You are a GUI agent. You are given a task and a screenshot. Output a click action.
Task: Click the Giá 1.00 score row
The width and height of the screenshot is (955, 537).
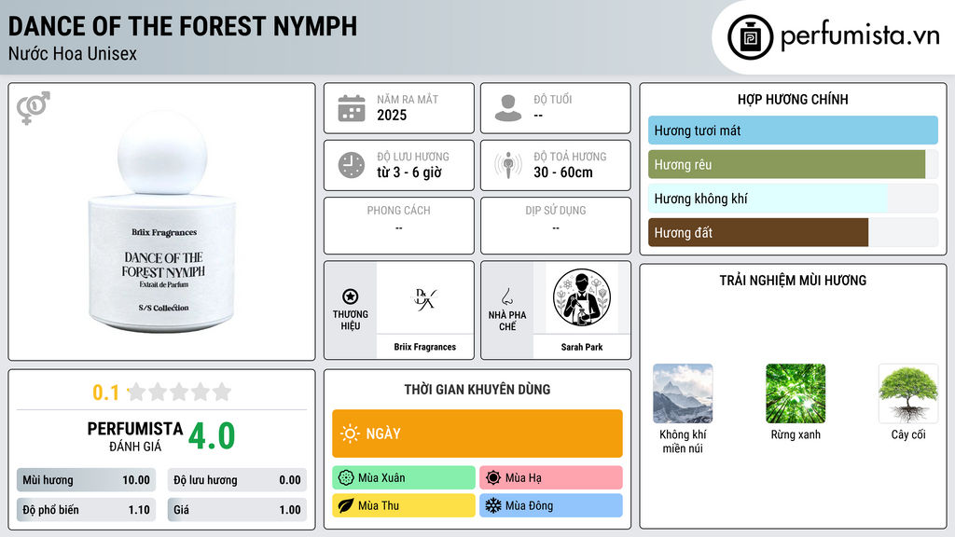[237, 510]
